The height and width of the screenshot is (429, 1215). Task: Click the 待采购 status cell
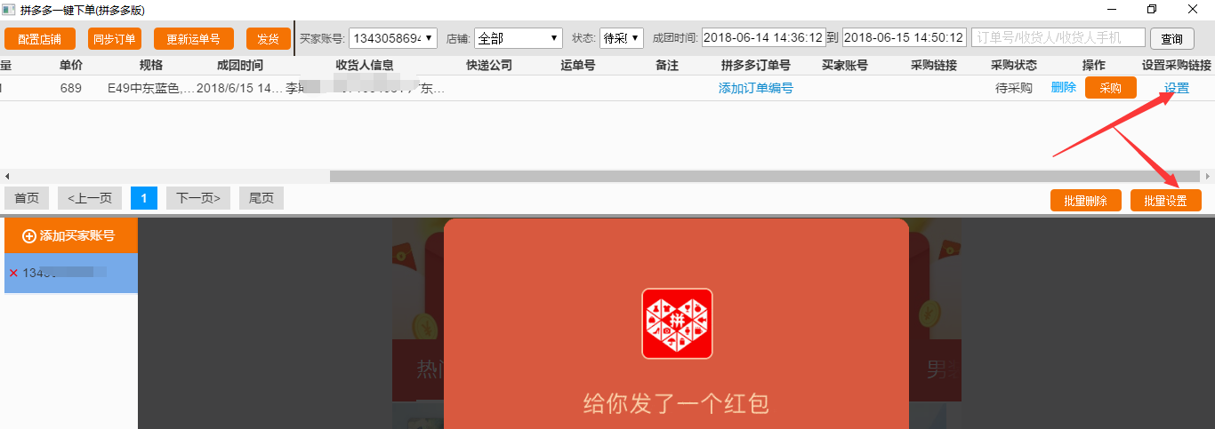tap(1014, 88)
